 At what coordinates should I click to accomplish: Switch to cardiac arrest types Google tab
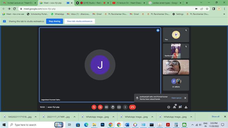click(x=165, y=3)
